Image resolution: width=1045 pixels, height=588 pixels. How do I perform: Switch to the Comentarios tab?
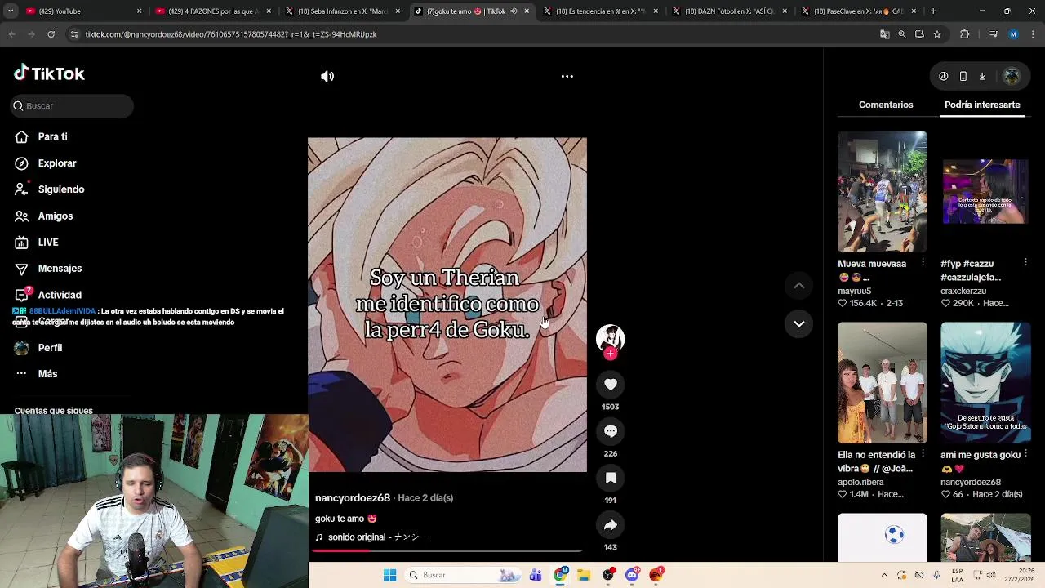pyautogui.click(x=886, y=105)
